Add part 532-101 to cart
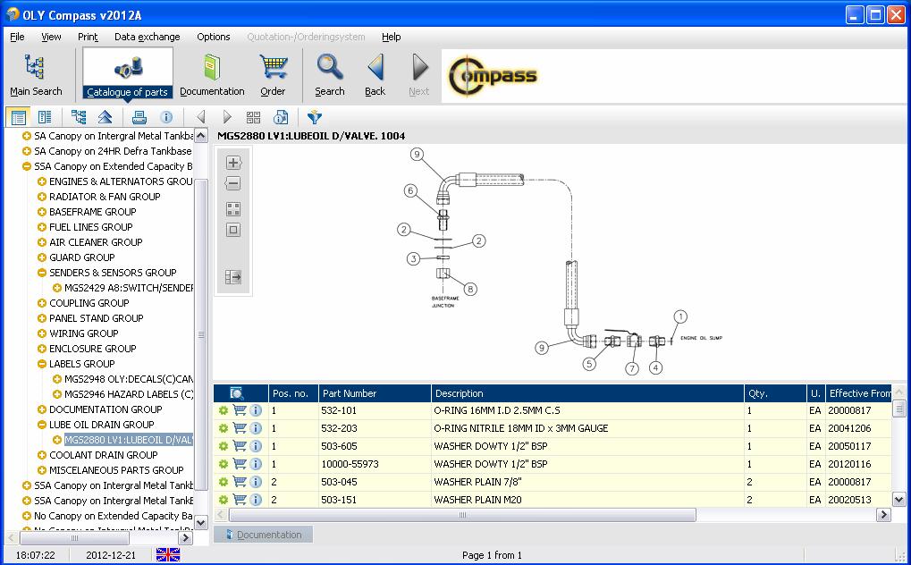Screen dimensions: 911x565 point(240,410)
